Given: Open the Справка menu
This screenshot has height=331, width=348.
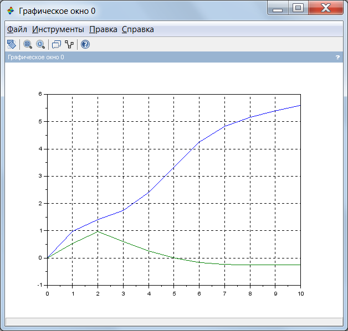Looking at the screenshot, I should [x=138, y=29].
